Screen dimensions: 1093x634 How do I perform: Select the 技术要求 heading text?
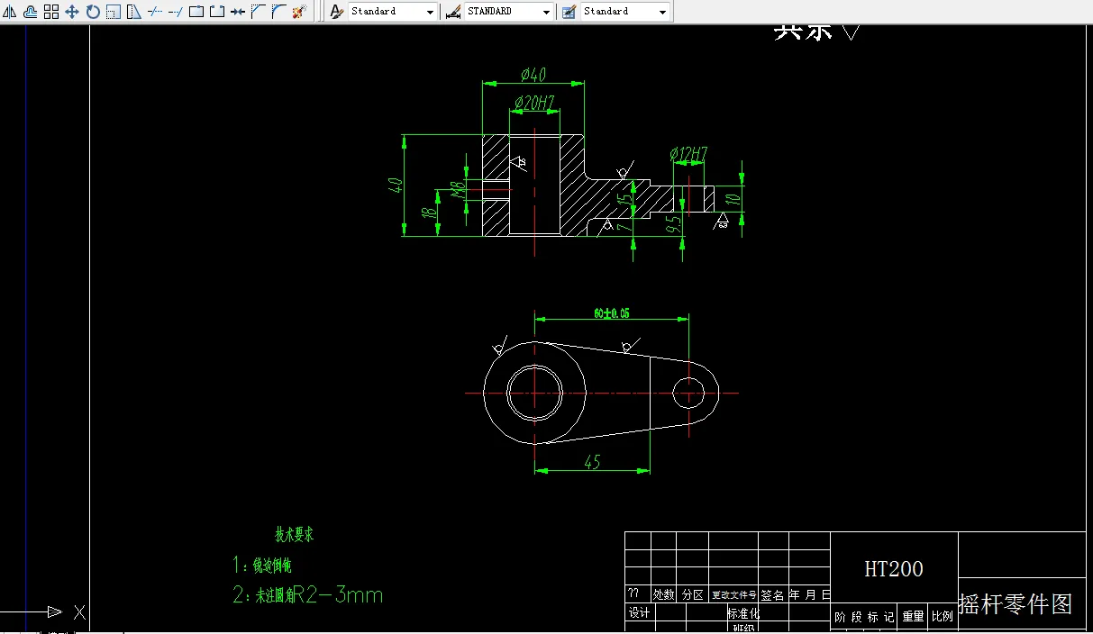tap(295, 535)
